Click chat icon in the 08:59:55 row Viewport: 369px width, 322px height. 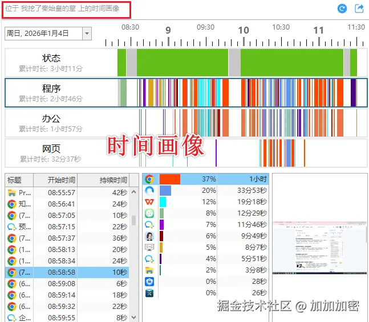tap(12, 318)
